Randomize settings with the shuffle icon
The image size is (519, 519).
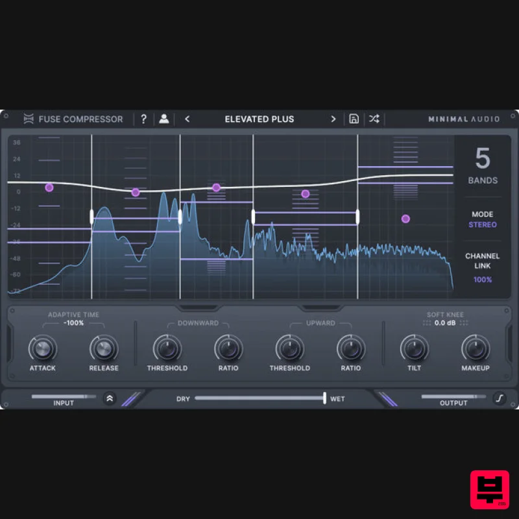pos(374,119)
